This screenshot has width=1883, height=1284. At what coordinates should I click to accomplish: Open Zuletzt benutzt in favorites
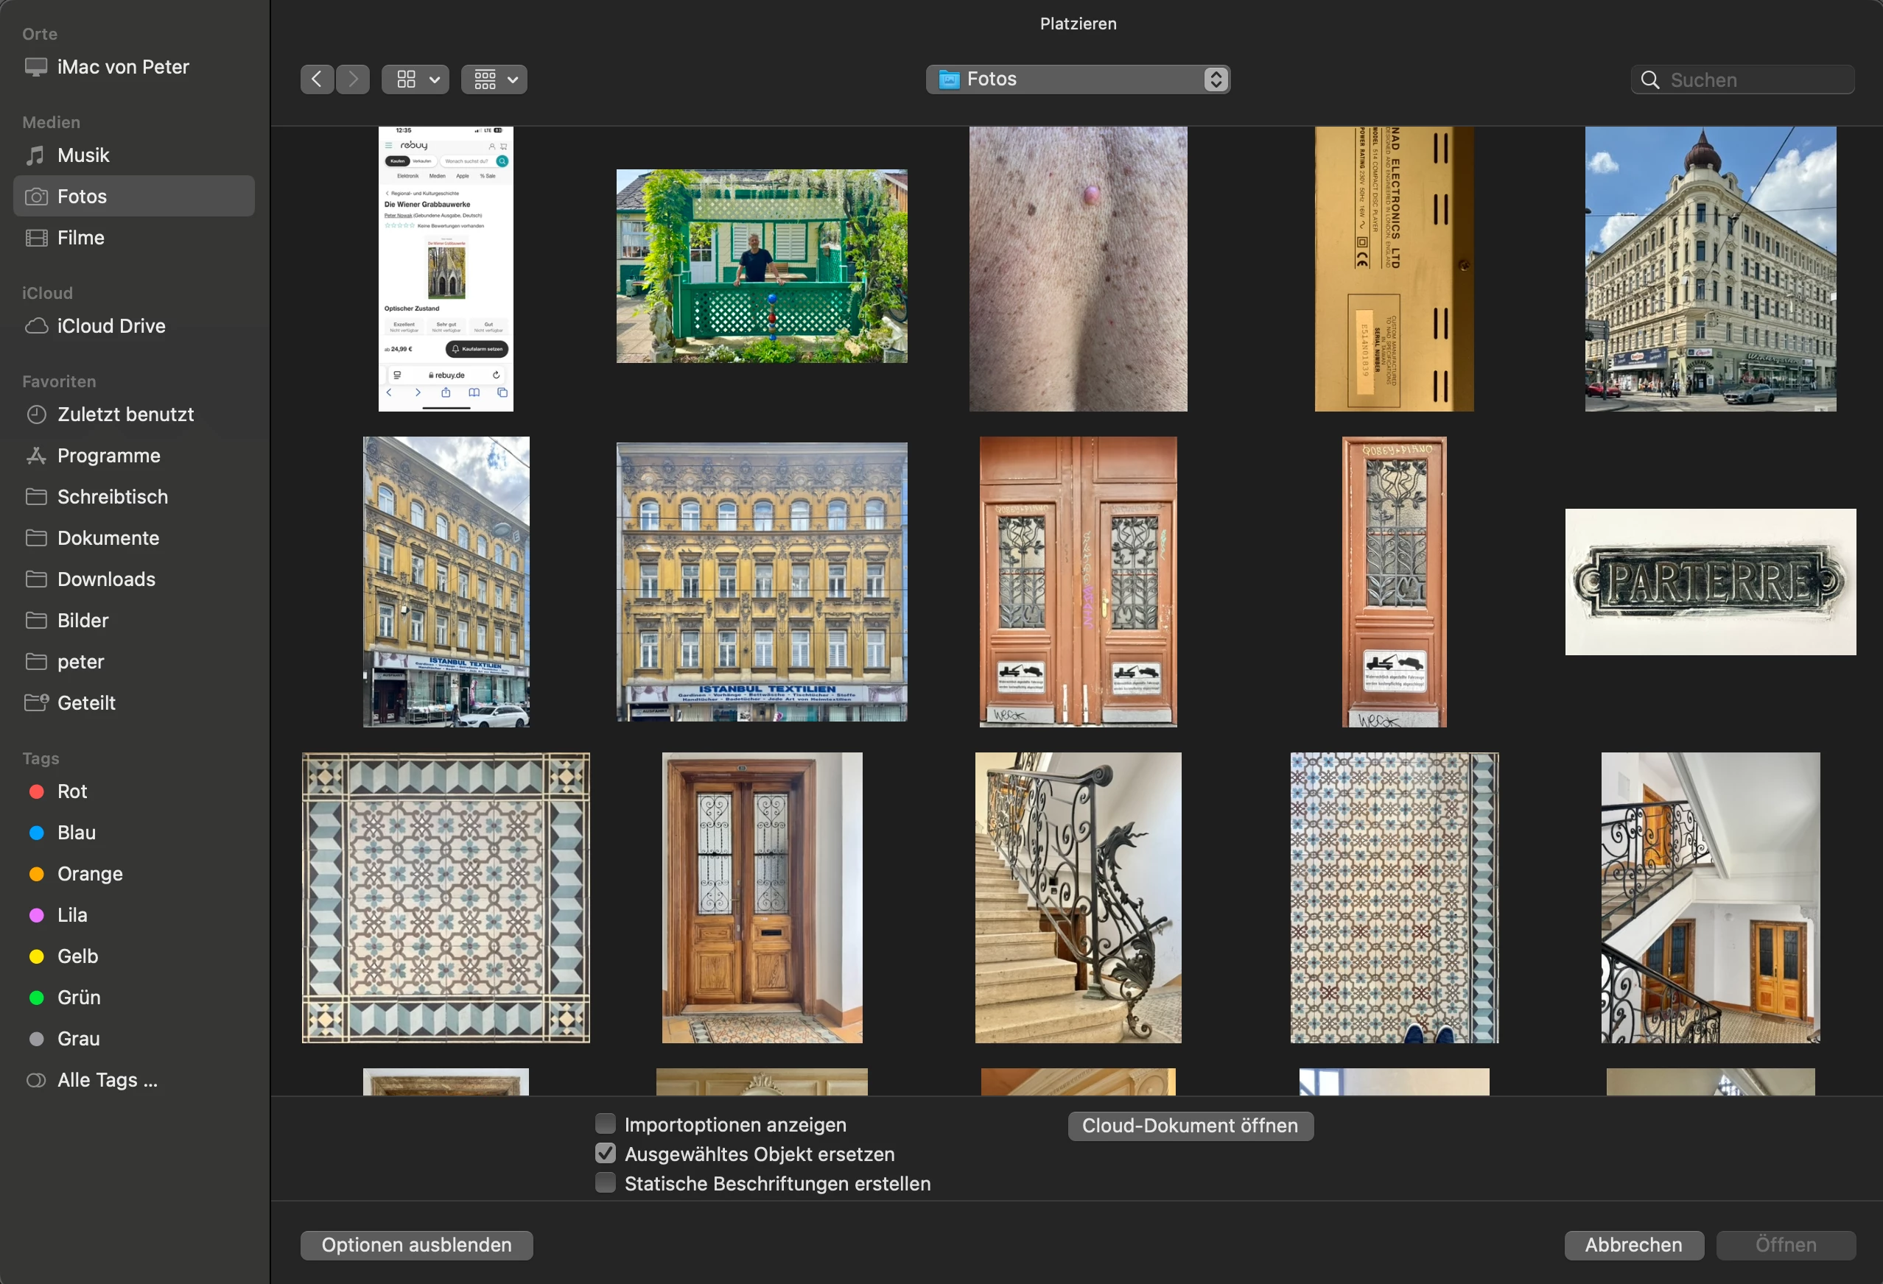125,415
